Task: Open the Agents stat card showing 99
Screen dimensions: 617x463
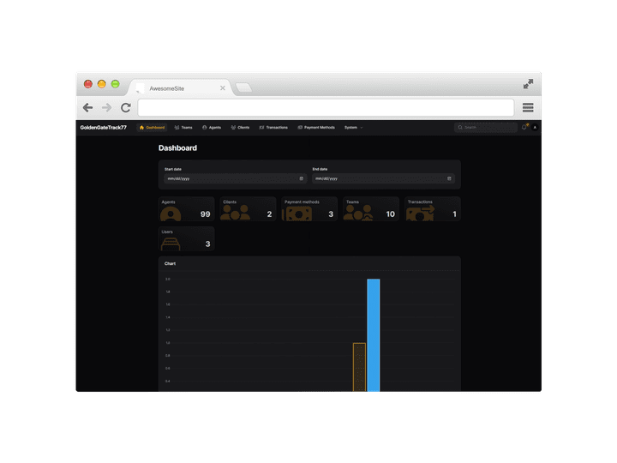Action: point(187,209)
